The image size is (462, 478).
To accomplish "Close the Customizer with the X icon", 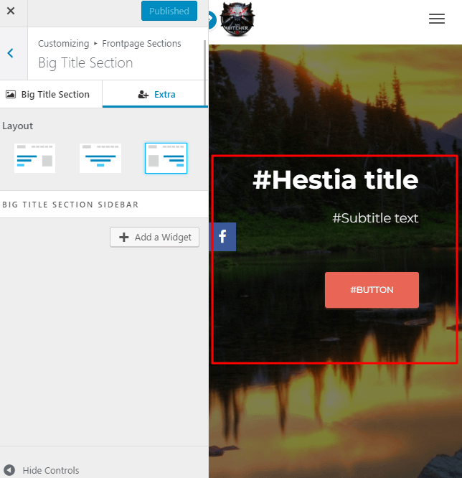I will click(x=11, y=11).
